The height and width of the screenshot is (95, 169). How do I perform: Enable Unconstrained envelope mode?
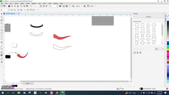click(x=134, y=49)
